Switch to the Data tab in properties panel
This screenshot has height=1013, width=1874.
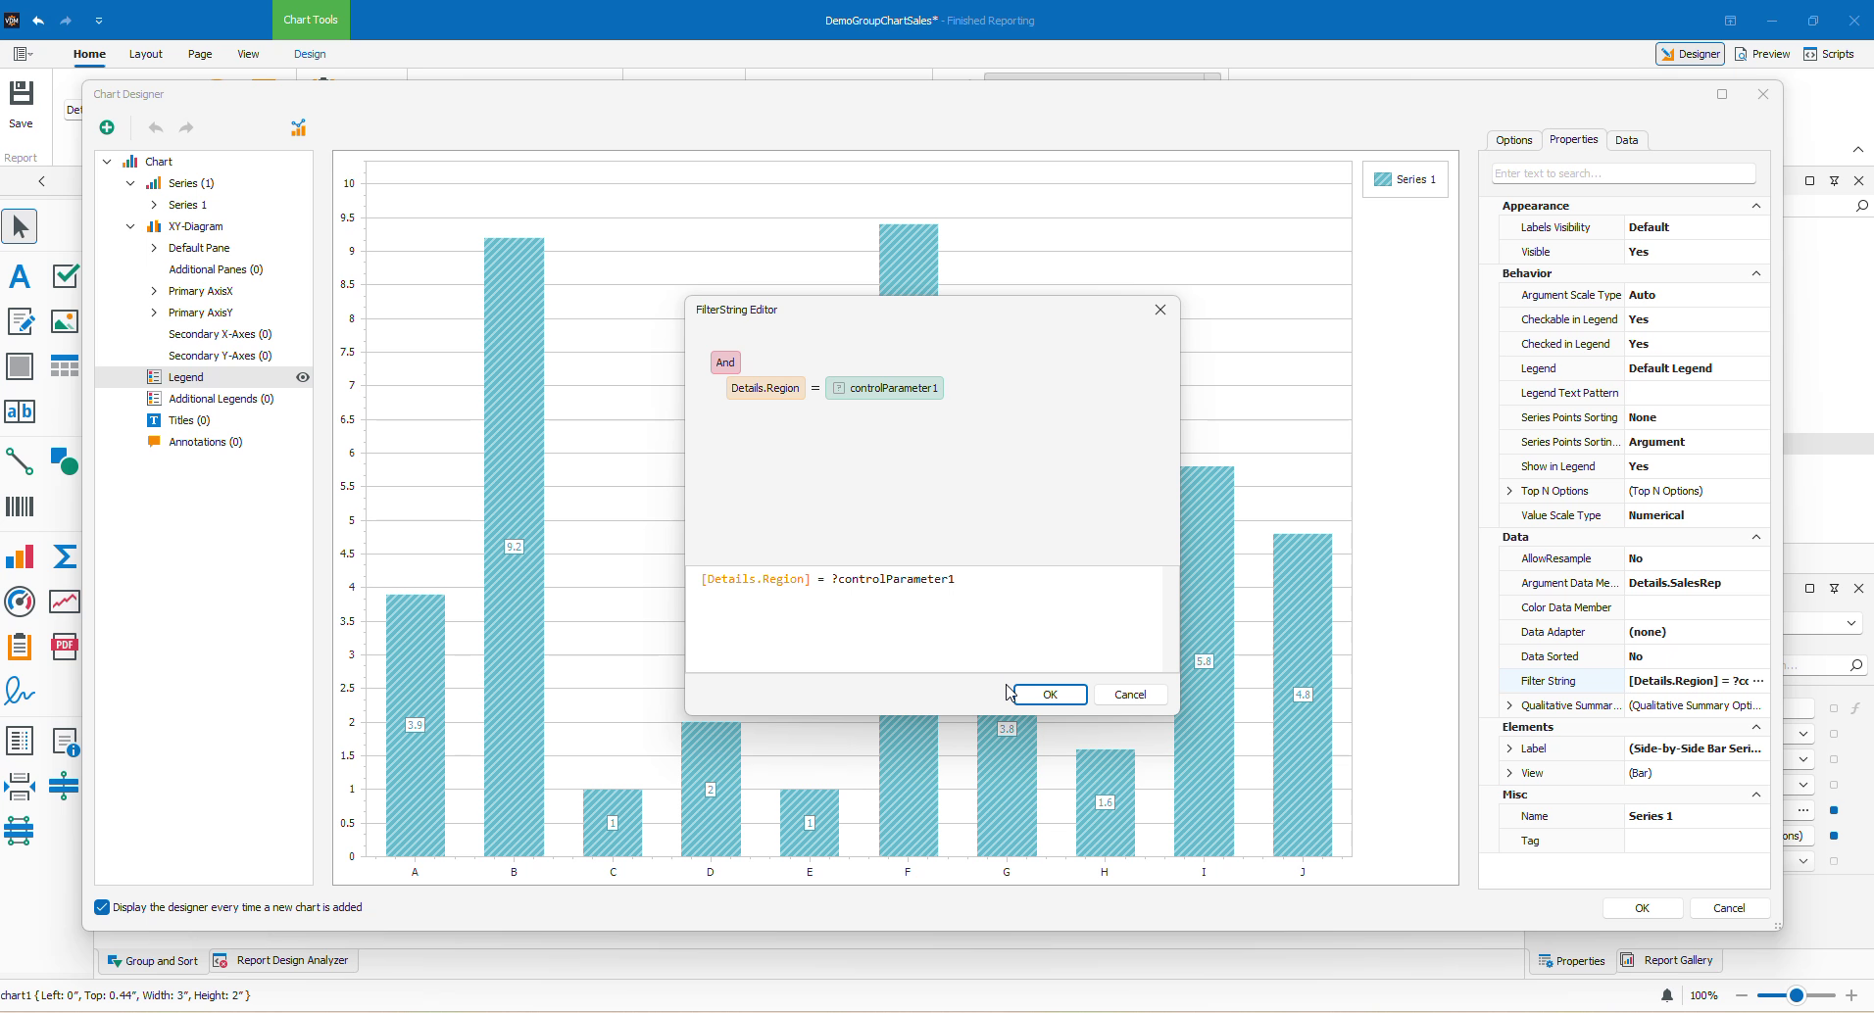(x=1626, y=140)
